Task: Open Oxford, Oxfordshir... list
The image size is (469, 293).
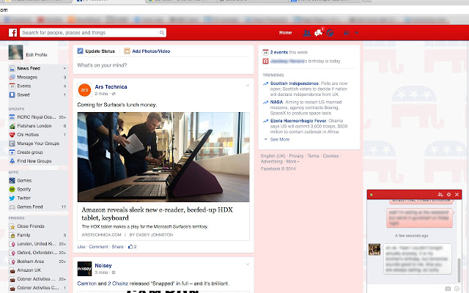Action: tap(37, 253)
